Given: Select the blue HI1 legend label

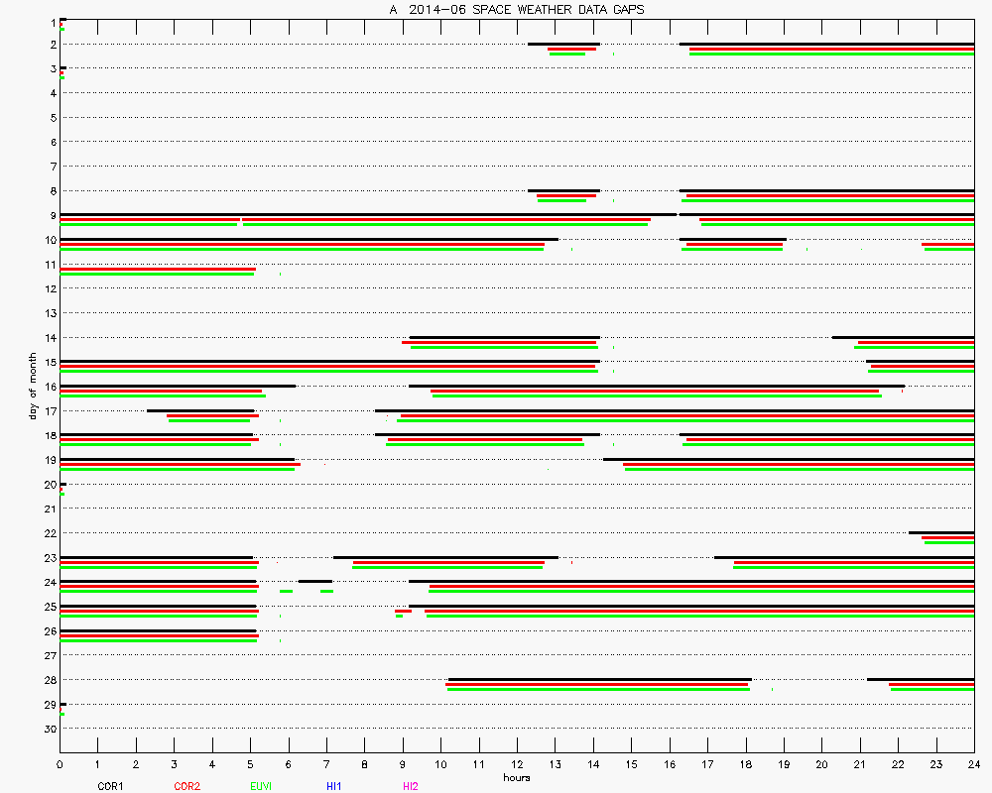Looking at the screenshot, I should point(334,786).
